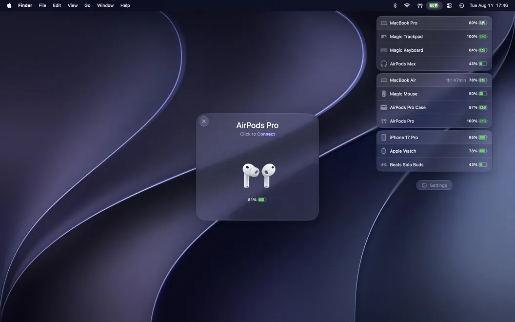Viewport: 515px width, 322px height.
Task: Open Control Center from menu bar
Action: tap(449, 5)
